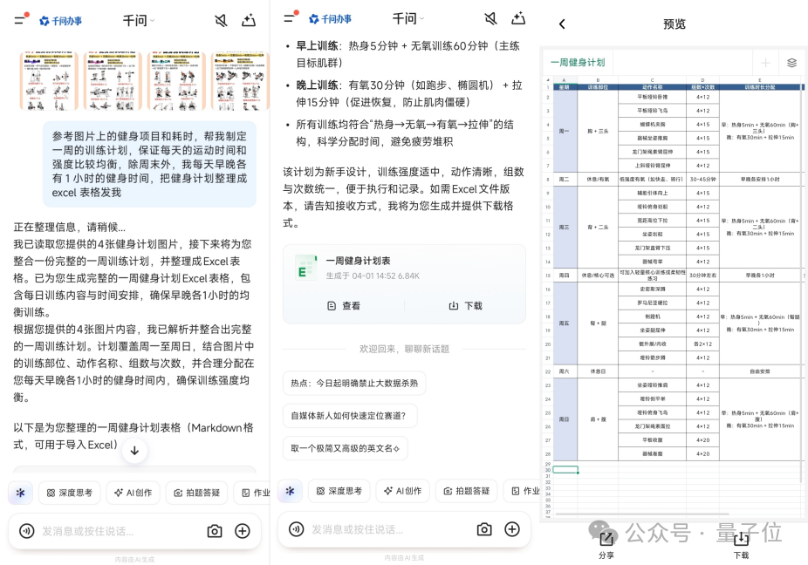Click 下载 on the 一周健身计划表 file card

pyautogui.click(x=465, y=306)
